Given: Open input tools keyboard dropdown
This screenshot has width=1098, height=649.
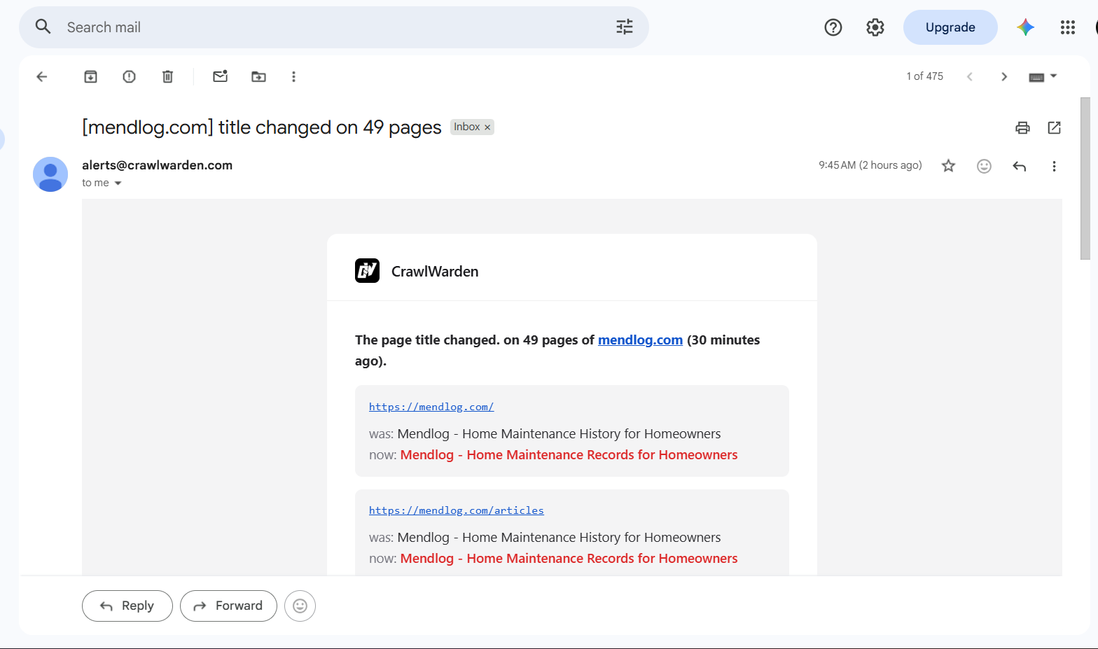Looking at the screenshot, I should pyautogui.click(x=1043, y=76).
